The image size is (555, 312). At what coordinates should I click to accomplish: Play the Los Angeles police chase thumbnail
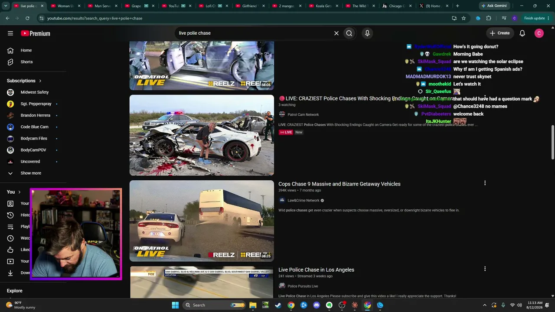[202, 282]
